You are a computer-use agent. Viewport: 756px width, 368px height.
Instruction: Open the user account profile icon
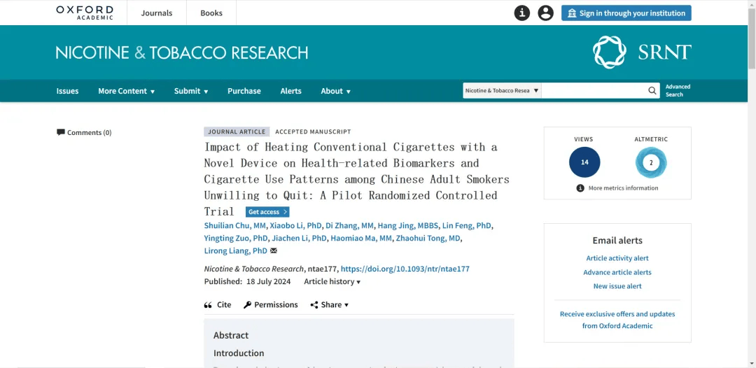coord(546,13)
